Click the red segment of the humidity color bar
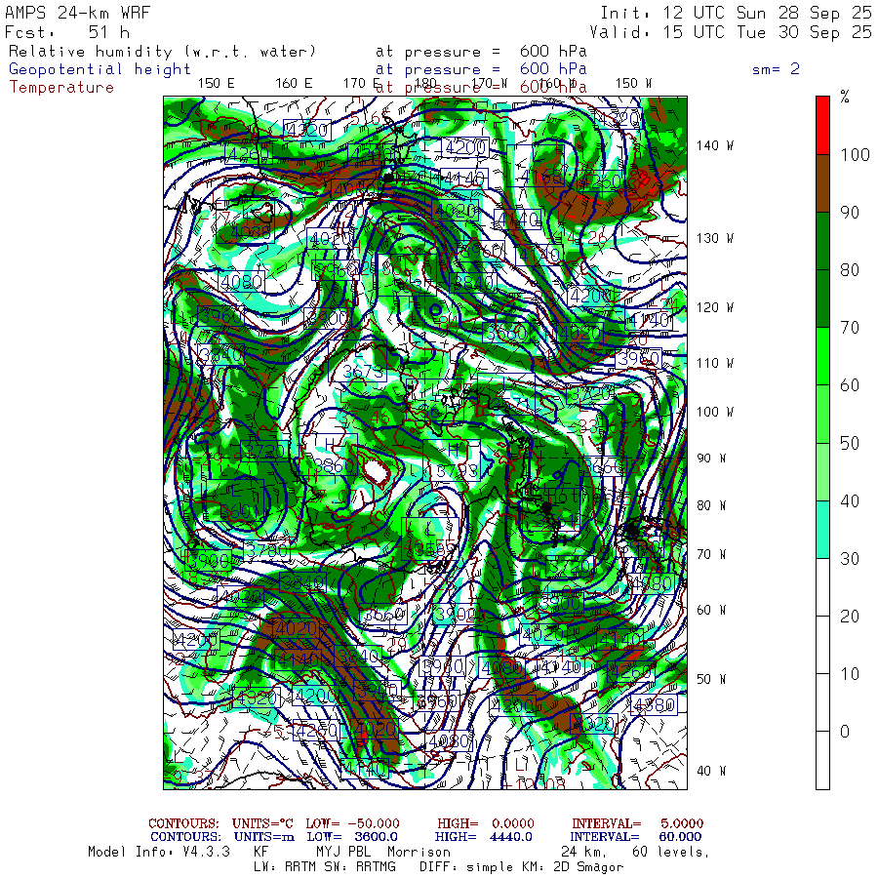The height and width of the screenshot is (878, 878). pyautogui.click(x=822, y=126)
